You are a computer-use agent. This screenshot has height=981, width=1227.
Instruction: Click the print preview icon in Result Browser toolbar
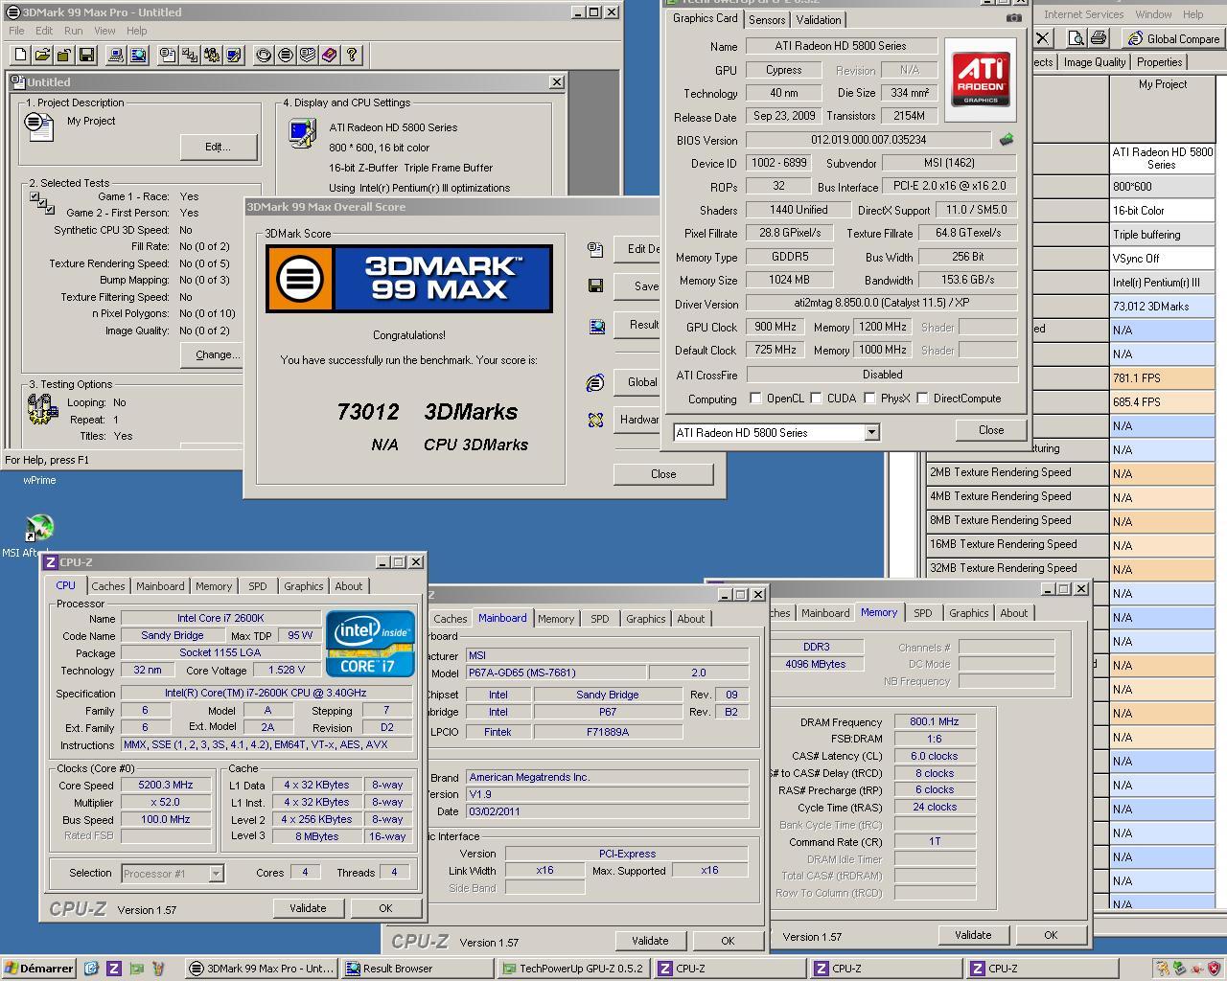coord(1076,38)
